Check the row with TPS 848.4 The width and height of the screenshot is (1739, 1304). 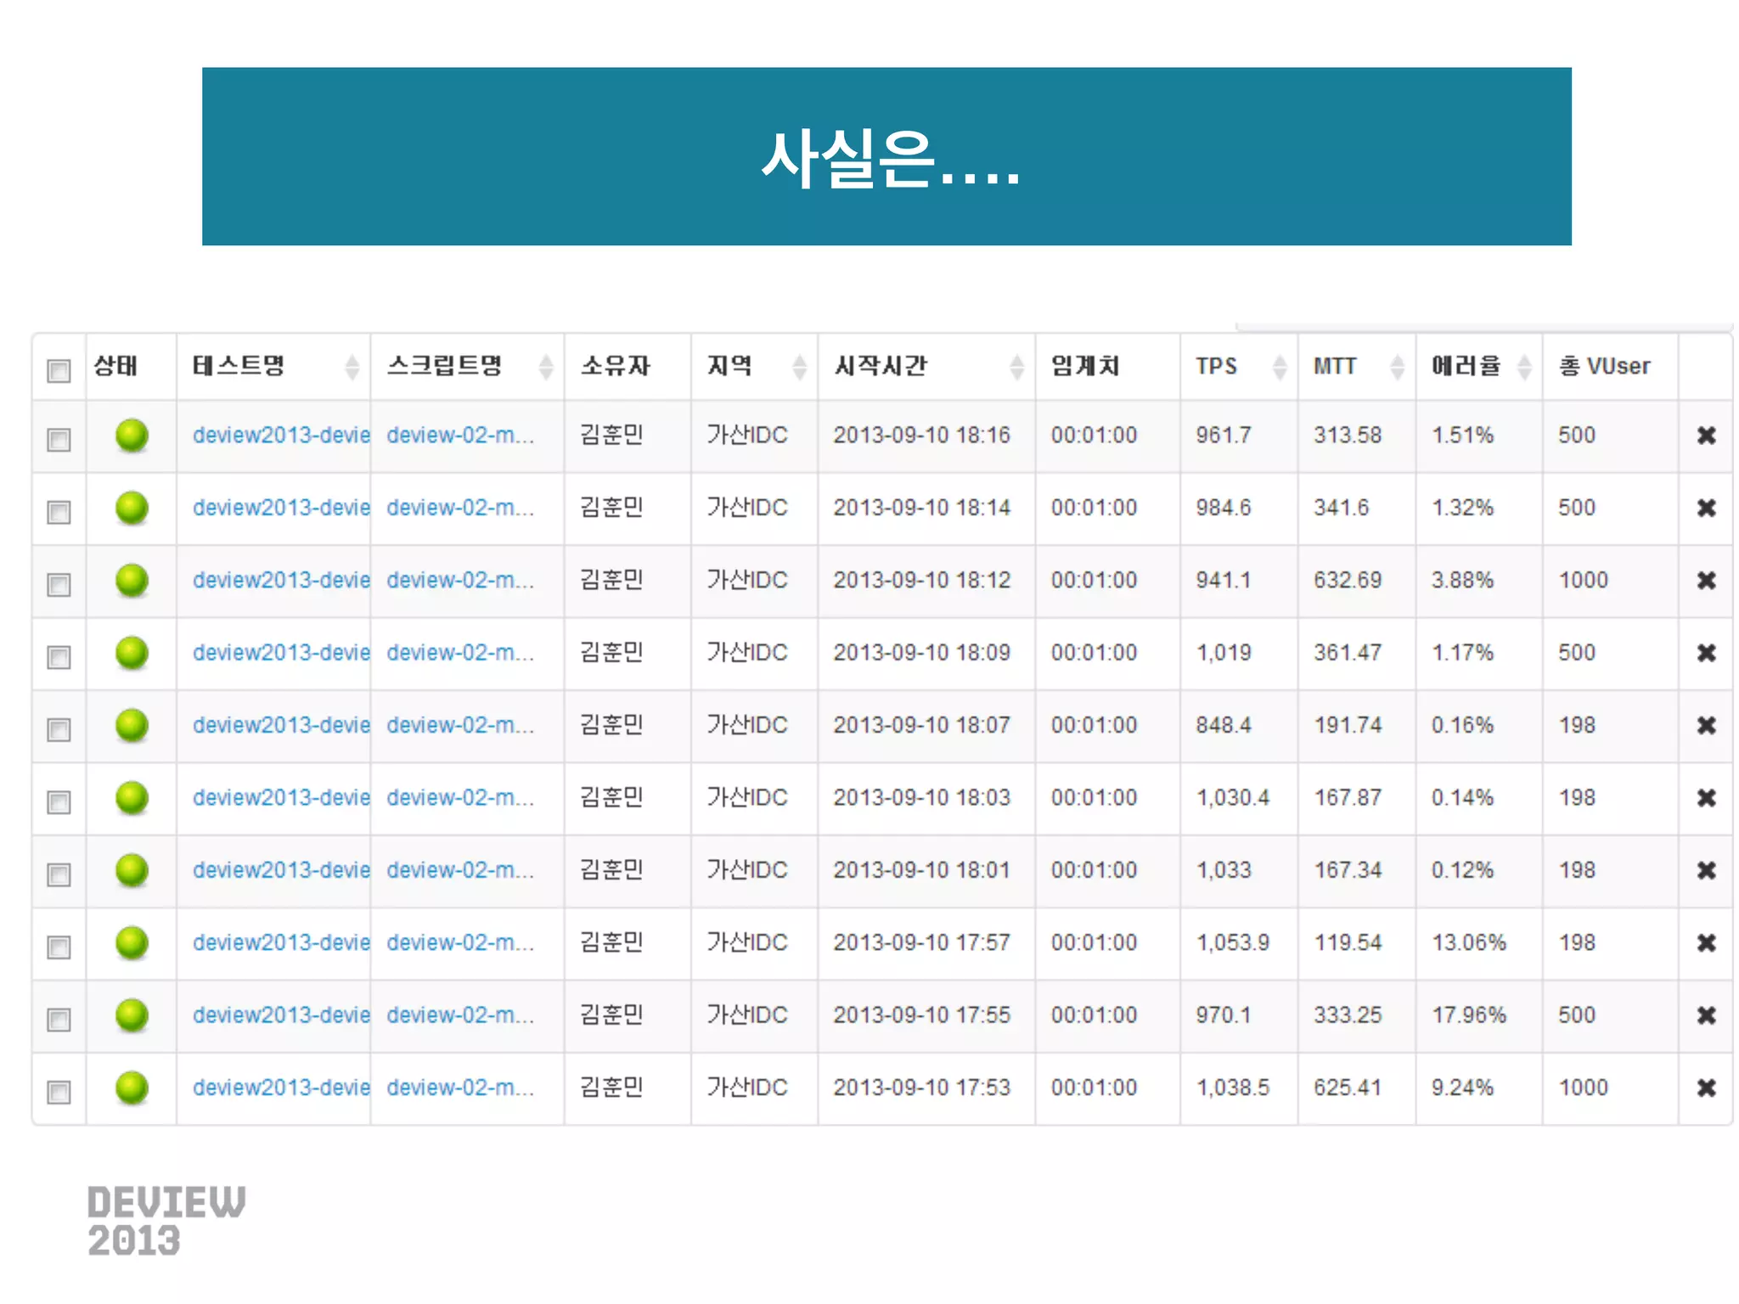point(59,729)
